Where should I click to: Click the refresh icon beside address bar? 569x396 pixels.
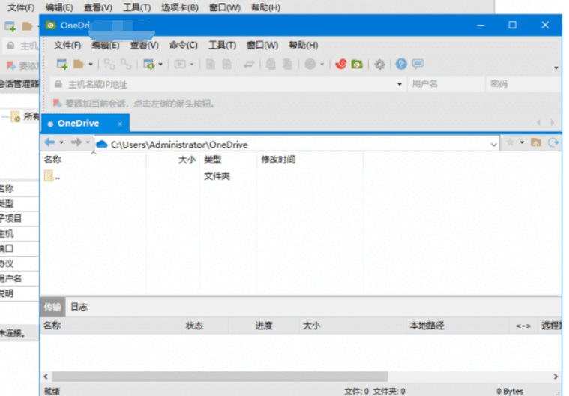553,143
